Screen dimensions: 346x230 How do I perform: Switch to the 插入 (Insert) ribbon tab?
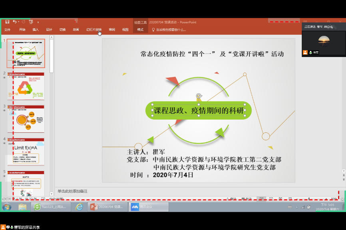(36, 29)
